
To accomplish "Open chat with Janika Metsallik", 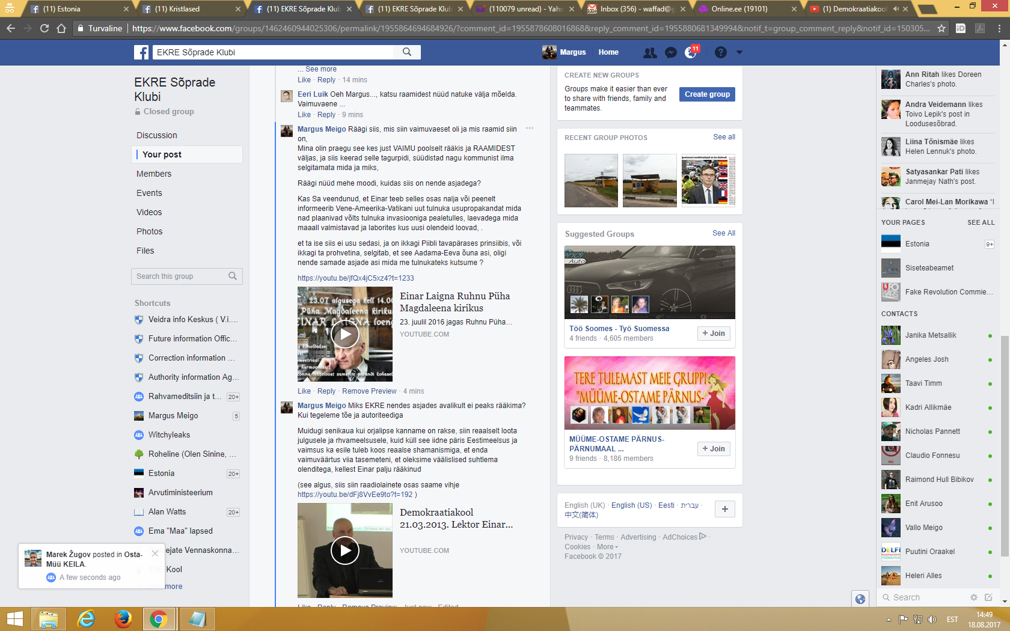I will pyautogui.click(x=937, y=335).
